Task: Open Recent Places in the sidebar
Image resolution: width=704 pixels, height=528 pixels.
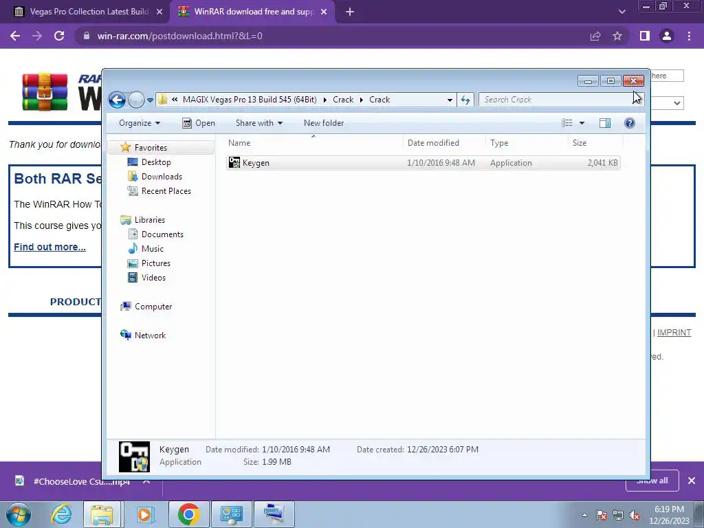Action: coord(166,191)
